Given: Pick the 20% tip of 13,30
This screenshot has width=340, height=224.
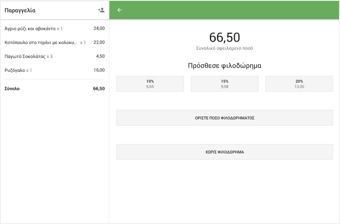Looking at the screenshot, I should coord(299,84).
